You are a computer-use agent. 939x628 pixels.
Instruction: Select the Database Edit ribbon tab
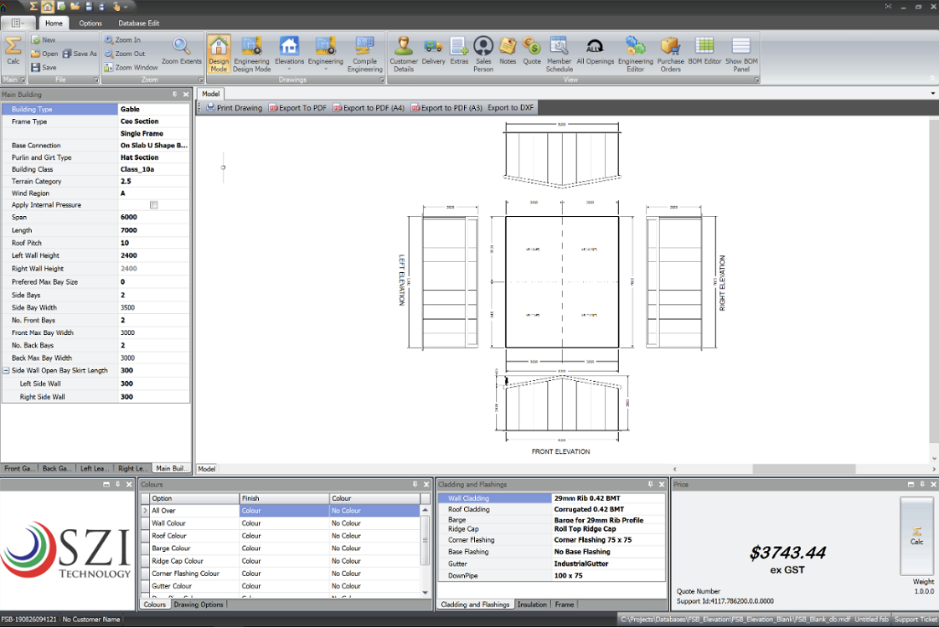tap(138, 23)
